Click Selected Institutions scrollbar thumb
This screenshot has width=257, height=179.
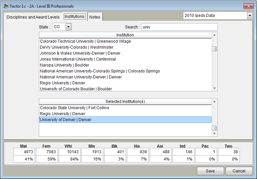pyautogui.click(x=214, y=128)
